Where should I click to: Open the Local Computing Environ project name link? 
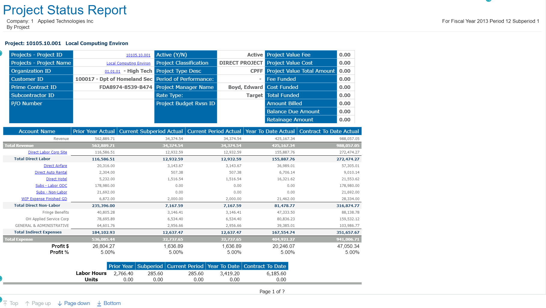pos(128,63)
